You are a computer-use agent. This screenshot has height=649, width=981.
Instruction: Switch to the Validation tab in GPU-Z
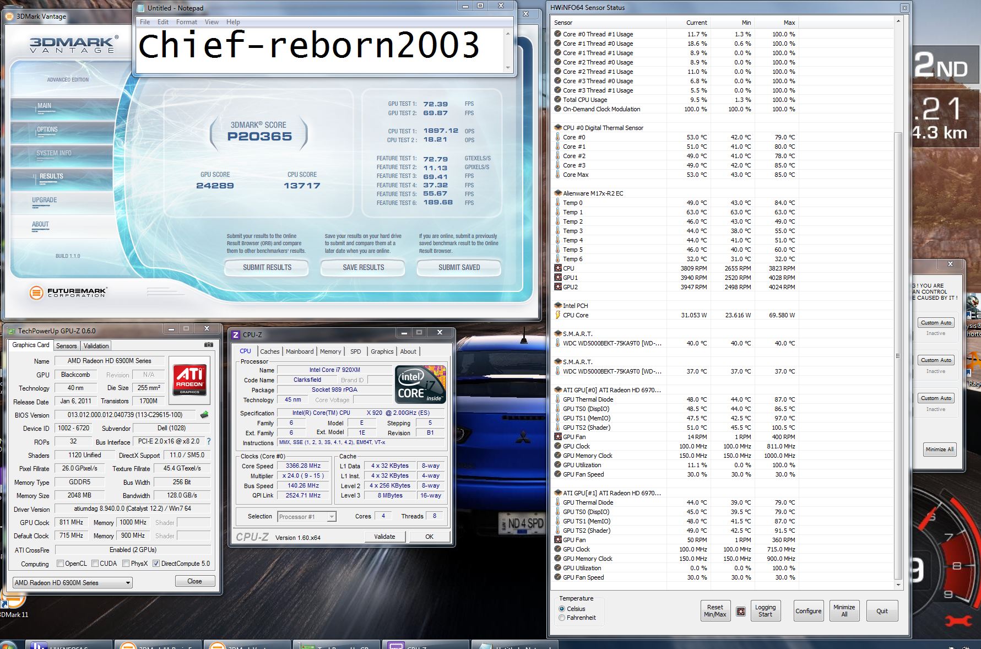pyautogui.click(x=96, y=346)
